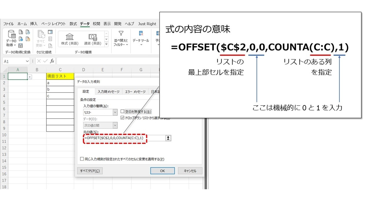The height and width of the screenshot is (208, 371).
Task: Click the OK button
Action: point(162,170)
